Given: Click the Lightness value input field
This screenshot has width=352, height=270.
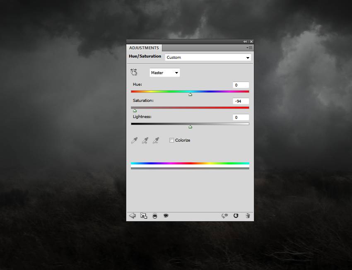Looking at the screenshot, I should 241,117.
